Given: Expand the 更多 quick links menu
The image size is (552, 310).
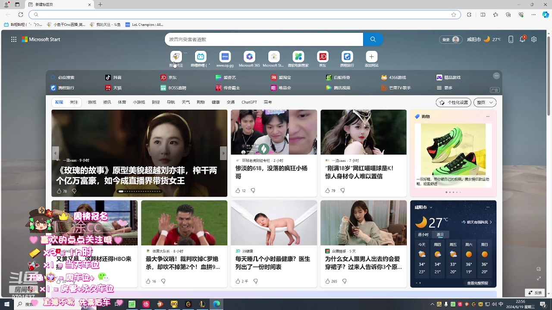Looking at the screenshot, I should [445, 88].
